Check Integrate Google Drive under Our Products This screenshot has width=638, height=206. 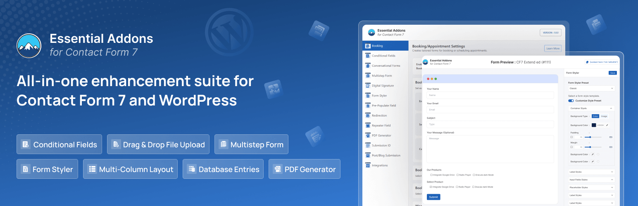[x=431, y=175]
